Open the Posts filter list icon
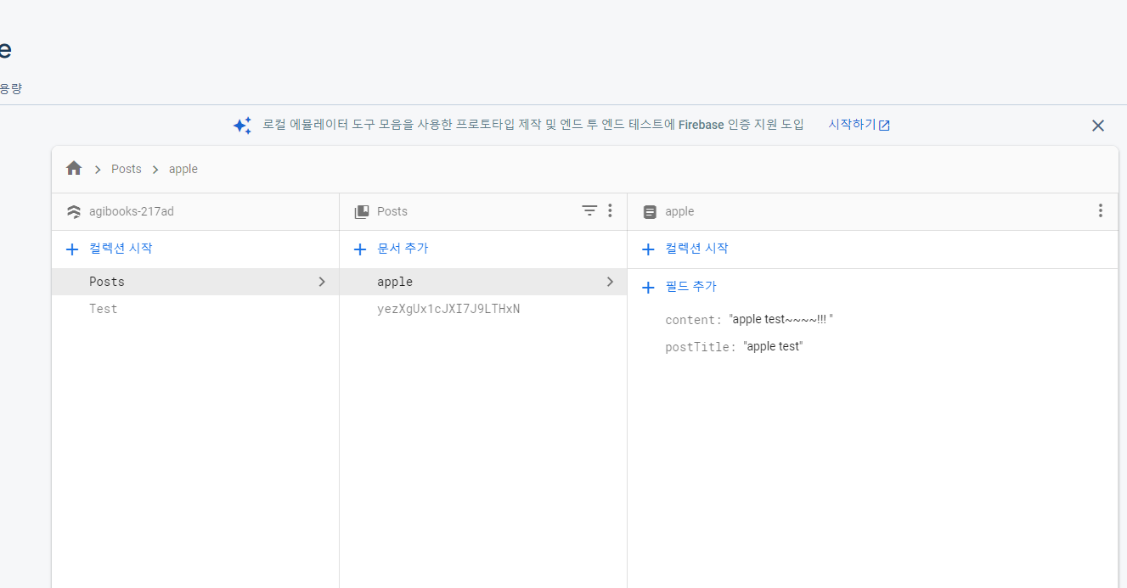The width and height of the screenshot is (1127, 588). coord(589,210)
